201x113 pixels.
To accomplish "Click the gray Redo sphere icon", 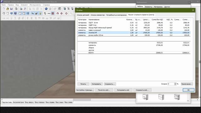I will (x=50, y=9).
